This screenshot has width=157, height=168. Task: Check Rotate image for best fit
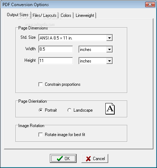click(41, 135)
